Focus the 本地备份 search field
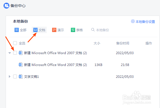Screen dimensions: 160x108 tap(103, 30)
